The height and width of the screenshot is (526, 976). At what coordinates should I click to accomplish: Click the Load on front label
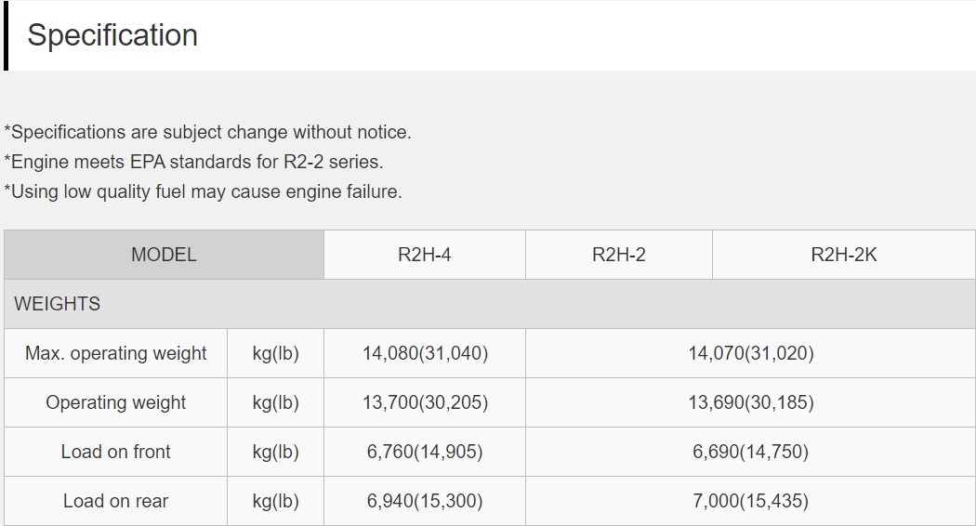pyautogui.click(x=116, y=452)
